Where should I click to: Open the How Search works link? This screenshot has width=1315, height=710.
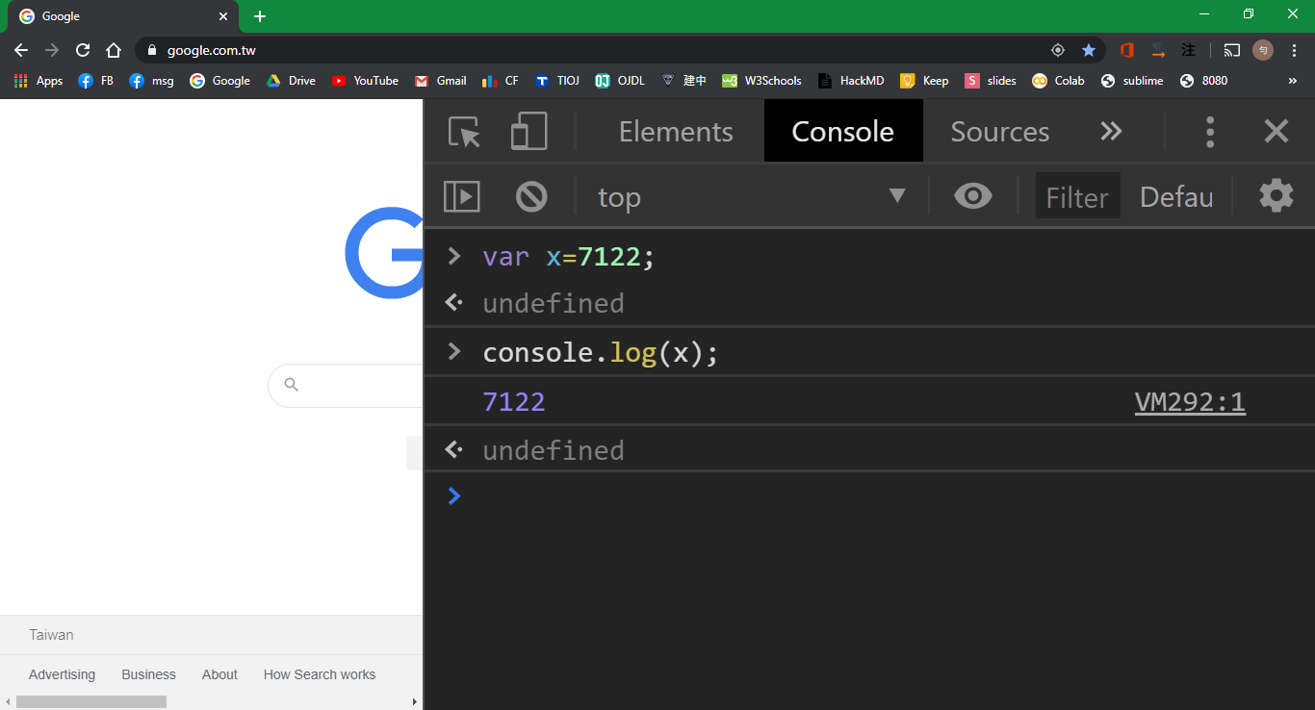(320, 674)
